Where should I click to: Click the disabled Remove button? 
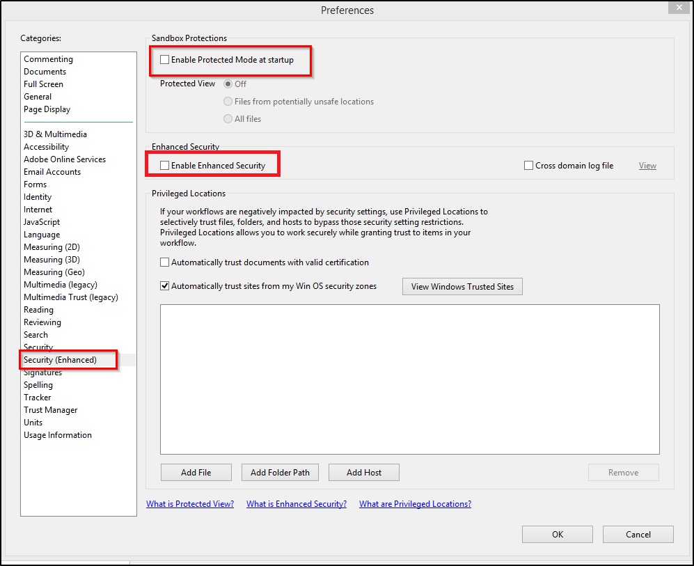[623, 472]
